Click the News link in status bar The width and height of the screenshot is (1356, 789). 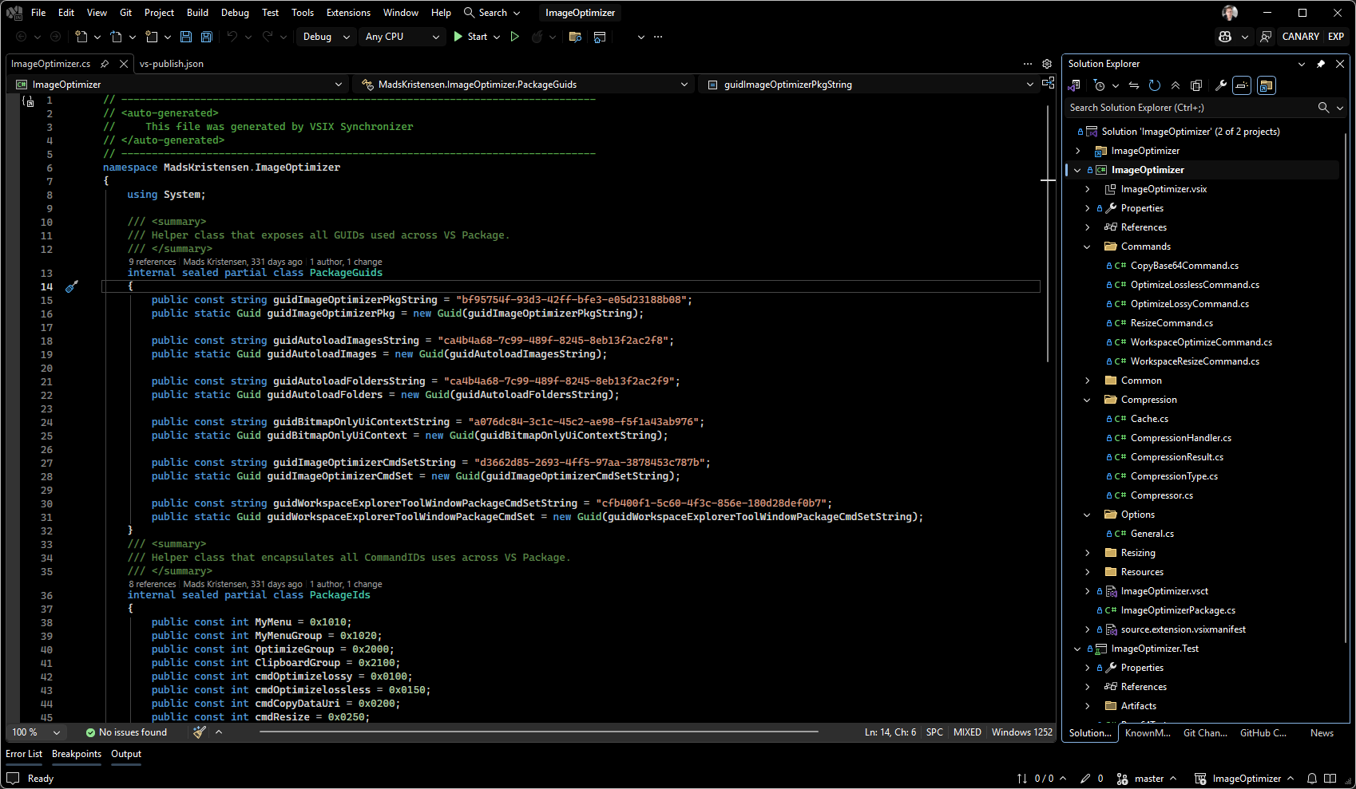click(1322, 732)
